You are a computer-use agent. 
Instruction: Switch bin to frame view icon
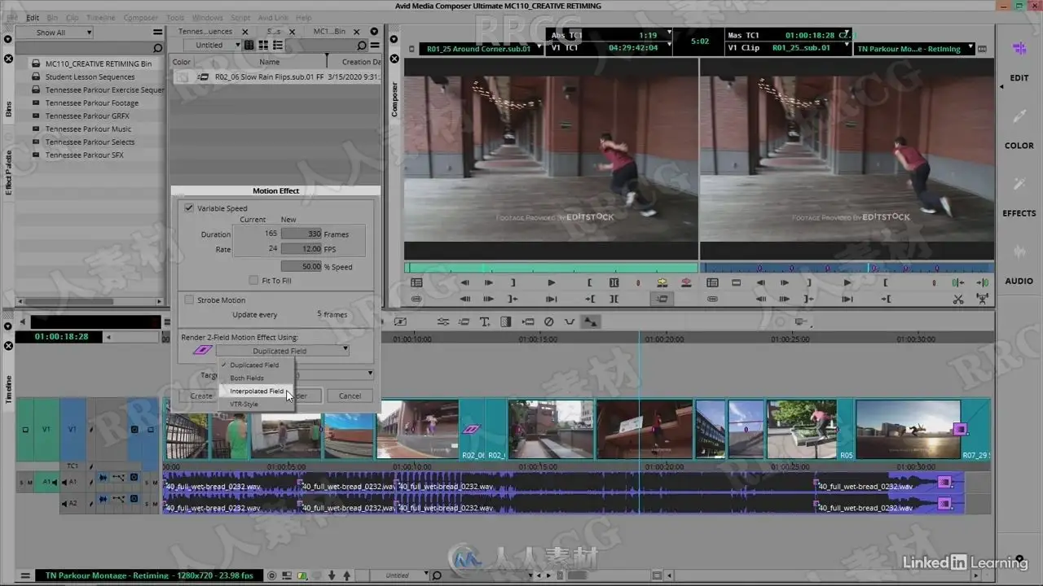(262, 45)
